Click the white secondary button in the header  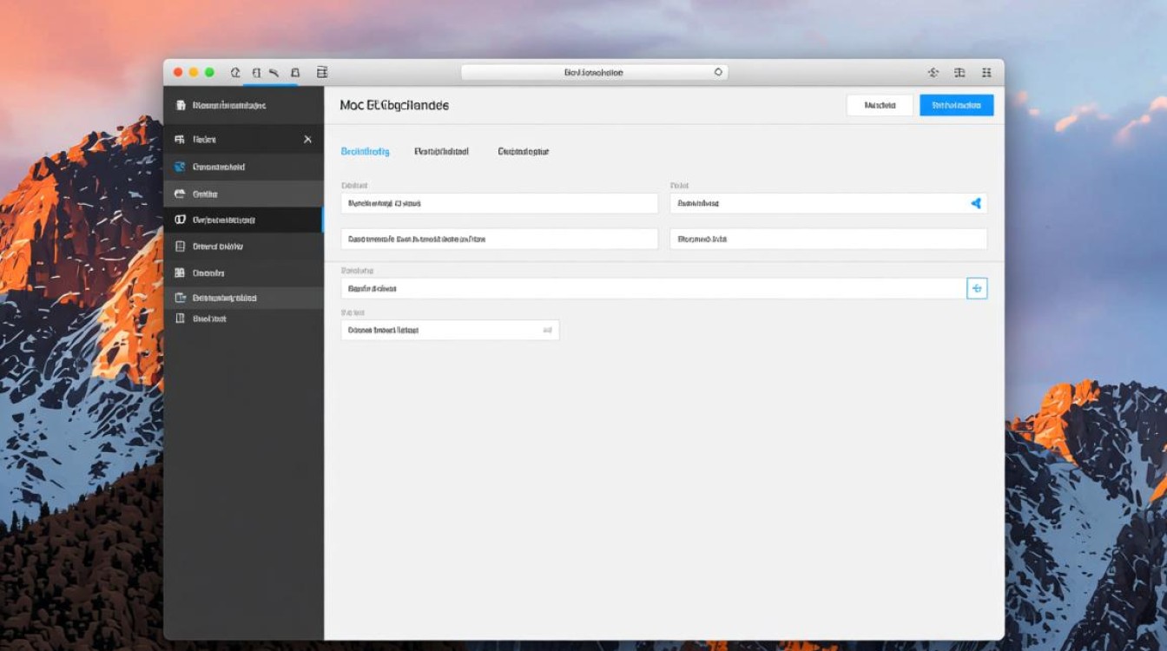pyautogui.click(x=880, y=105)
